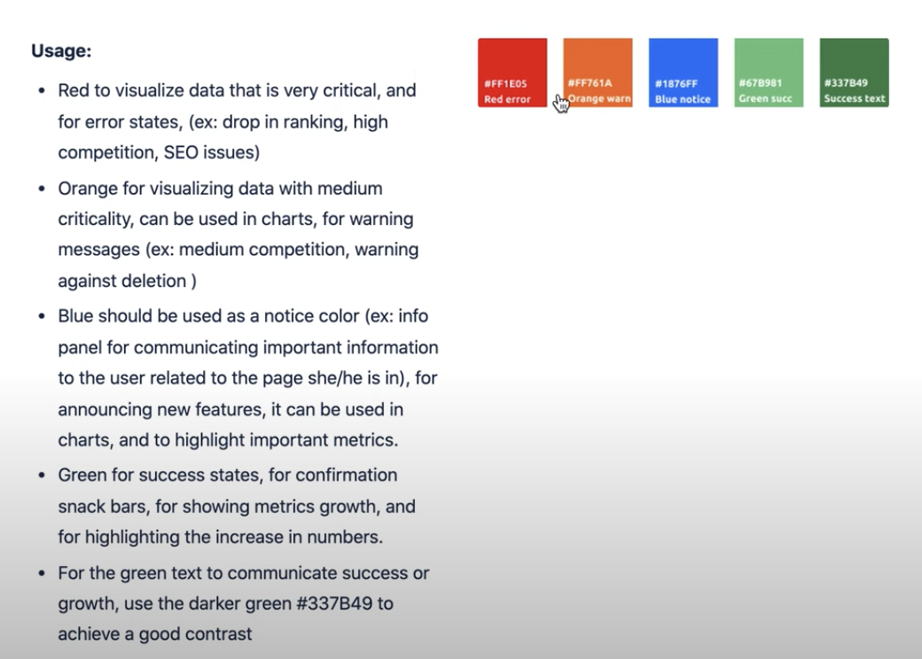Select the Orange warn color swatch
Screen dimensions: 922x659
[598, 62]
